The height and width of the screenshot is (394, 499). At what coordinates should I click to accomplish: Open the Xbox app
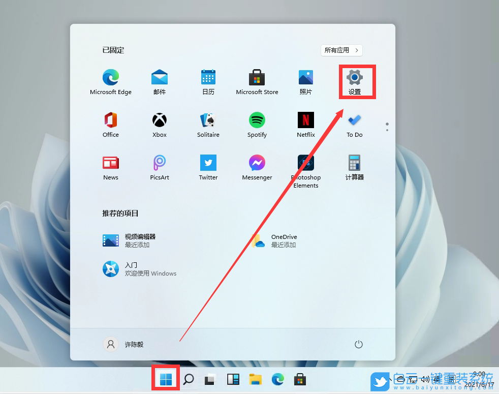(x=159, y=122)
